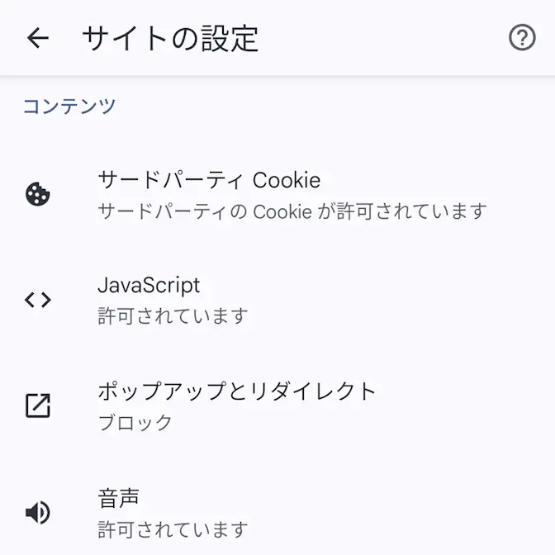Open the JavaScript setting entry

click(149, 285)
